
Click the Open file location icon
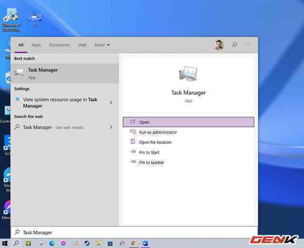coord(133,141)
